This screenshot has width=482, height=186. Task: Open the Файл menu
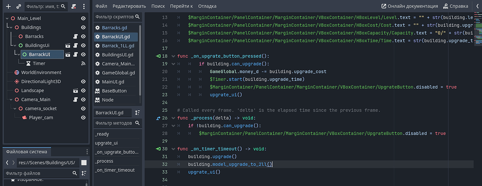[x=101, y=6]
